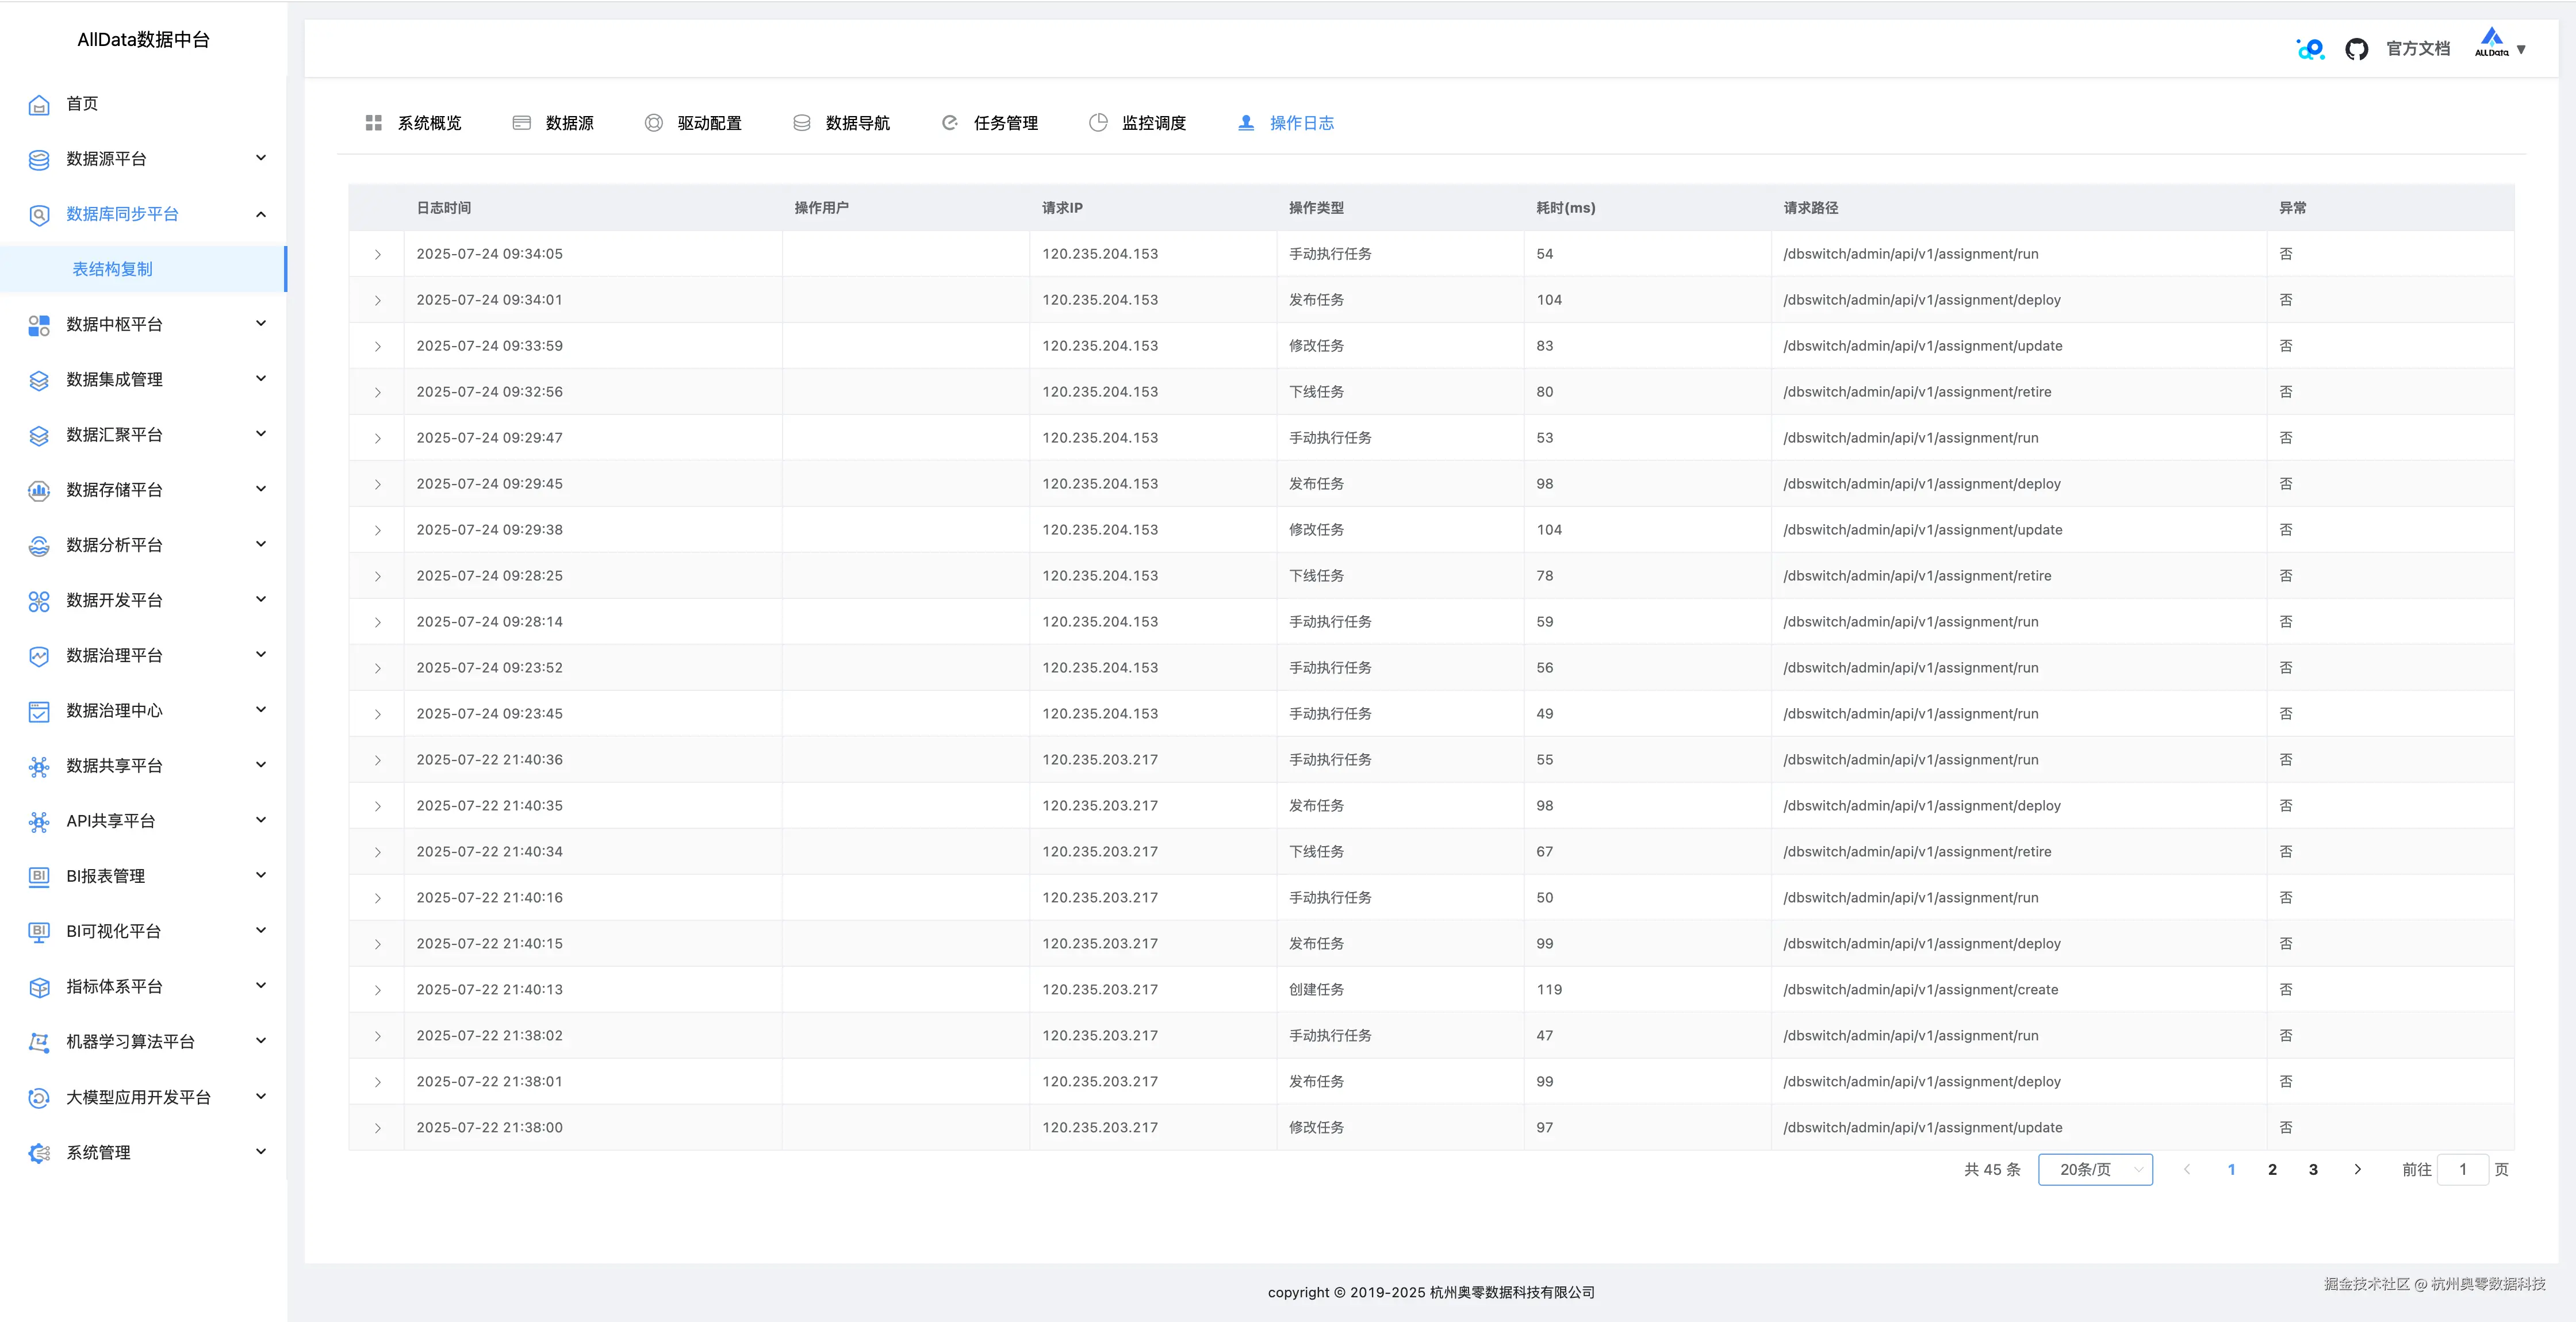Expand the 数据治理平台 sidebar menu
The width and height of the screenshot is (2576, 1322).
pos(261,655)
